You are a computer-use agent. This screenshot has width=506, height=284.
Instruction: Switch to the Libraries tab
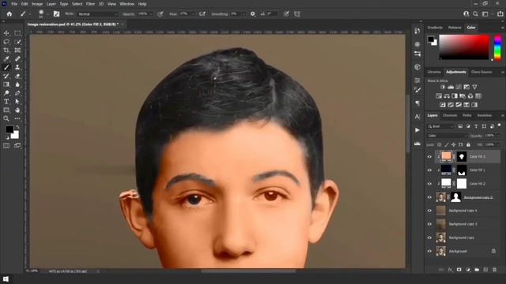coord(434,72)
